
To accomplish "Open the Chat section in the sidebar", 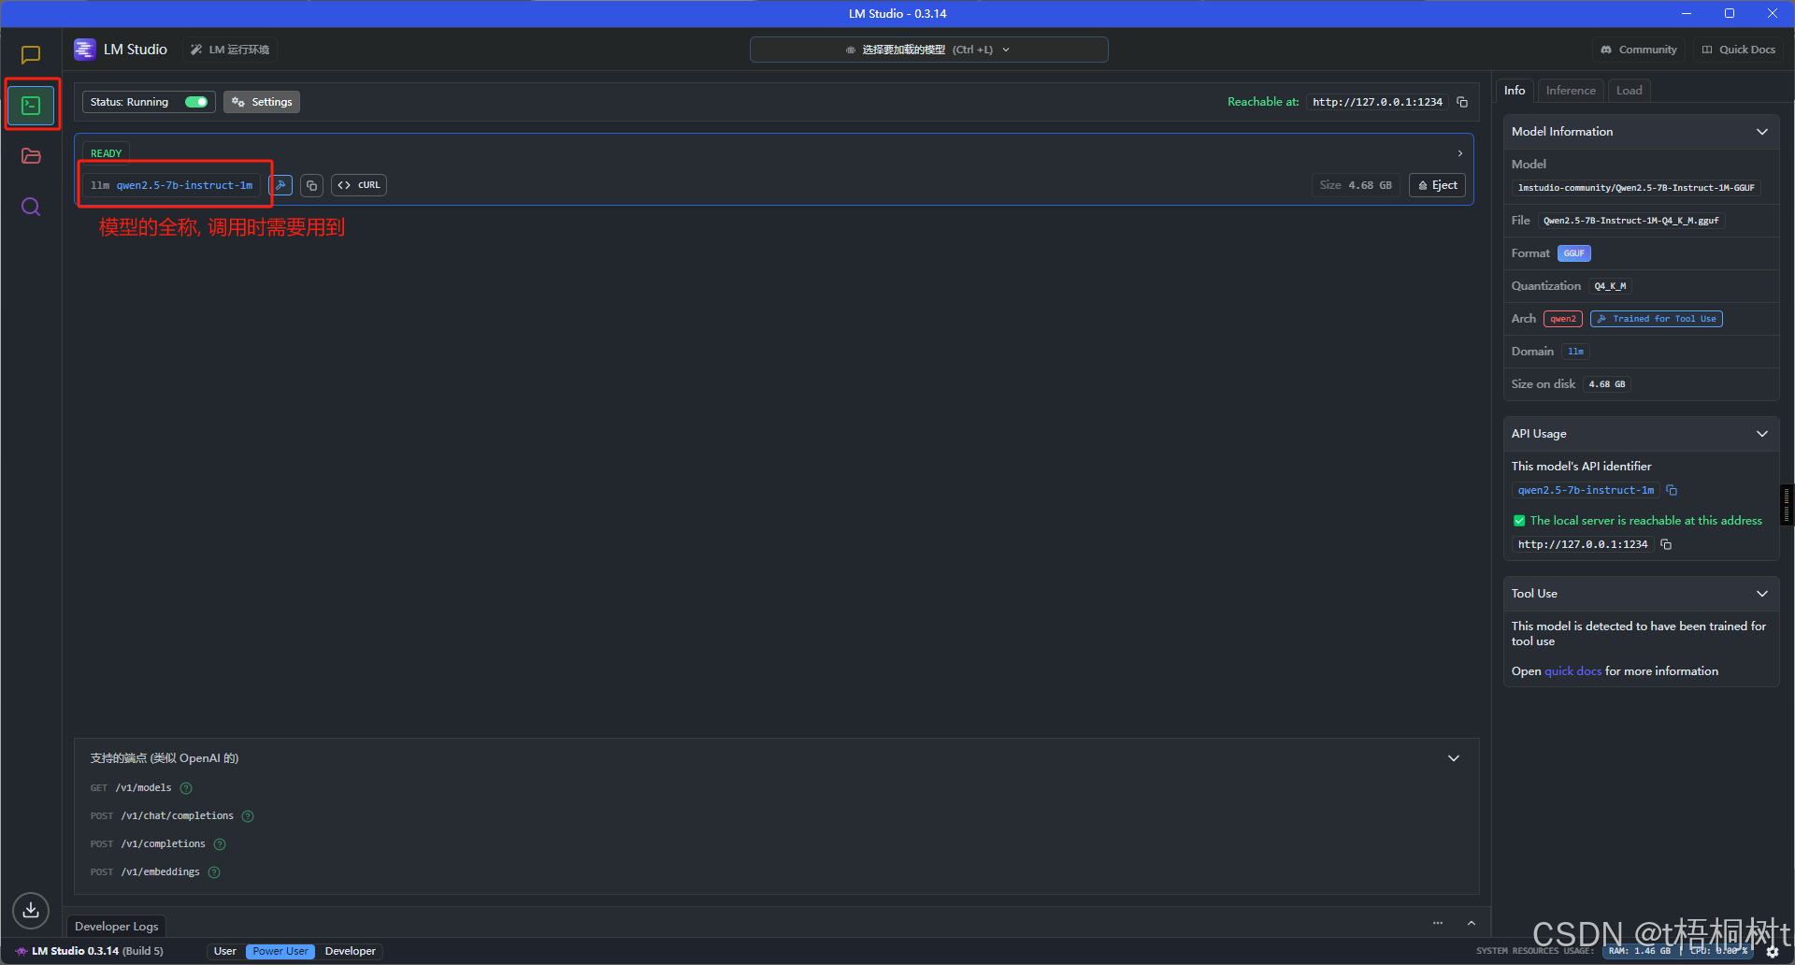I will coord(31,55).
